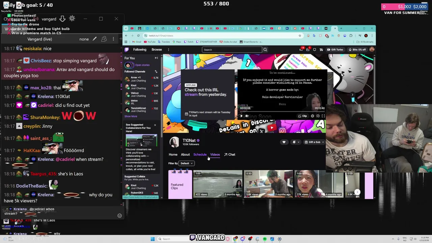Click Show More followed channels
The image size is (432, 243).
click(x=131, y=116)
